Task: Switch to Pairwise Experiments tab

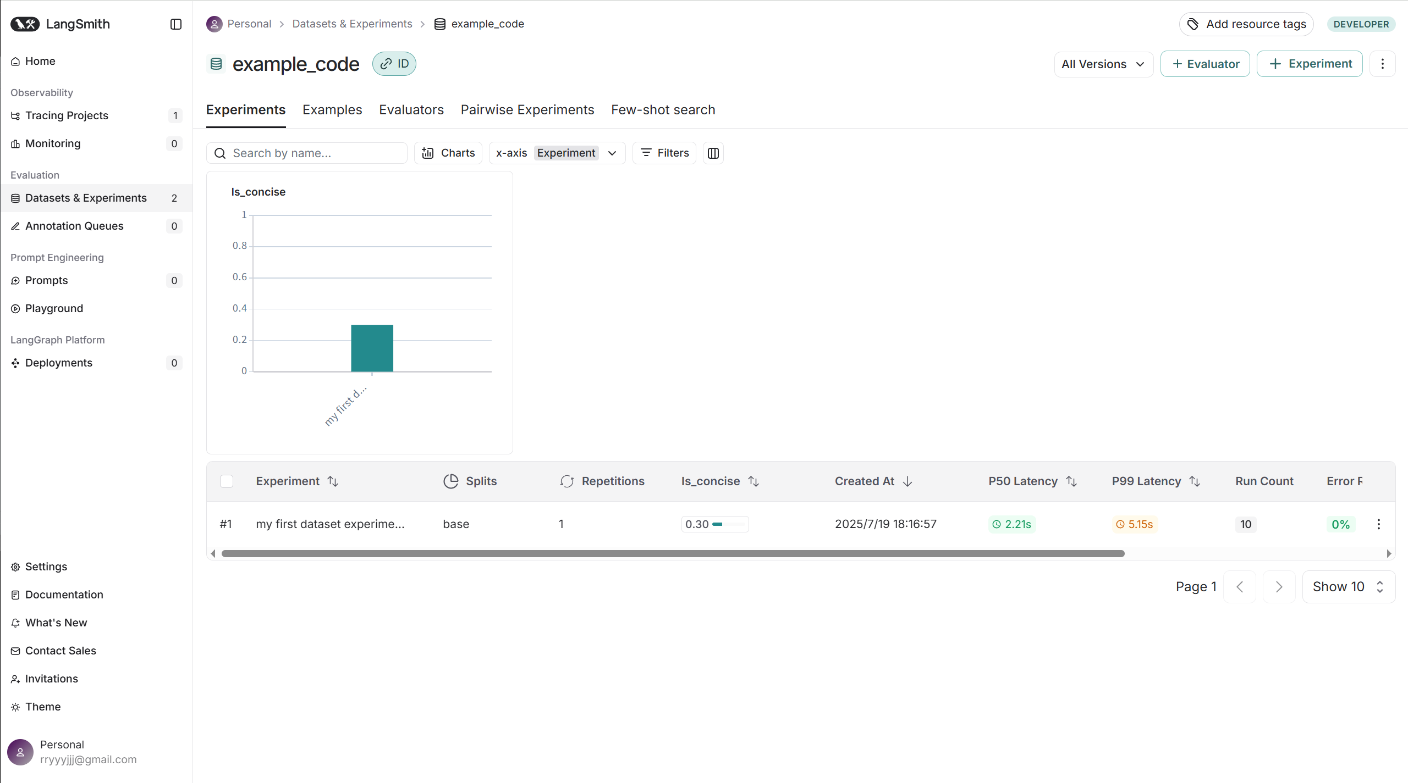Action: pyautogui.click(x=527, y=110)
